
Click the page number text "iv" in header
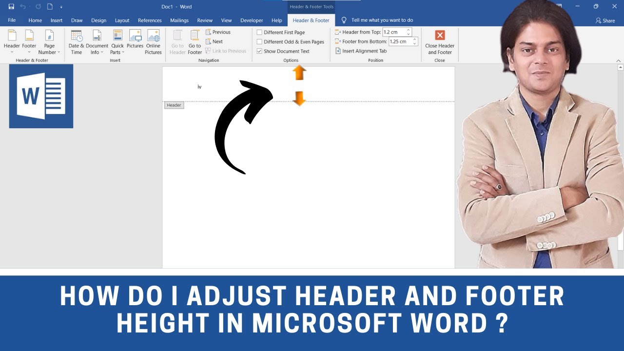199,87
